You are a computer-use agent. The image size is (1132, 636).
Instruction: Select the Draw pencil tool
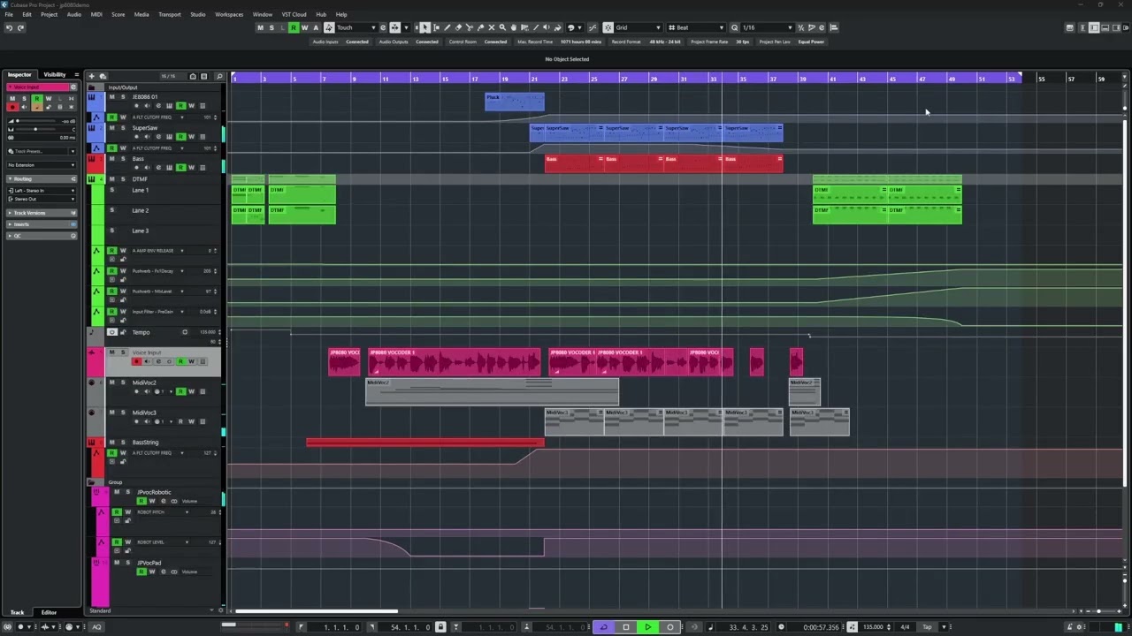[447, 27]
